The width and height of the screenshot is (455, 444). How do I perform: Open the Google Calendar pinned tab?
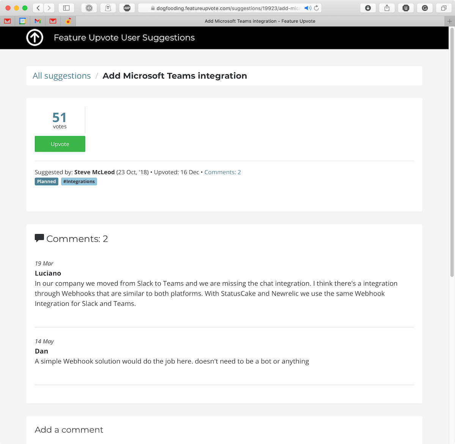[x=22, y=21]
